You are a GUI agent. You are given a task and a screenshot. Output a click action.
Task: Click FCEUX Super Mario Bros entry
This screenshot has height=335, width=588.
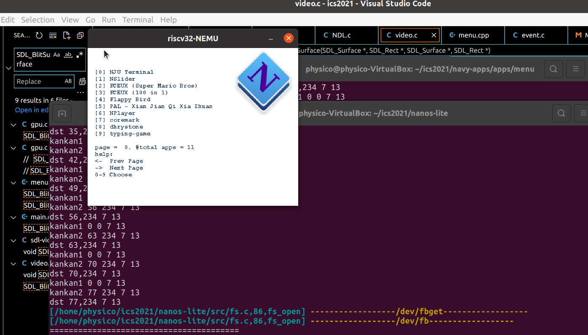coord(146,86)
